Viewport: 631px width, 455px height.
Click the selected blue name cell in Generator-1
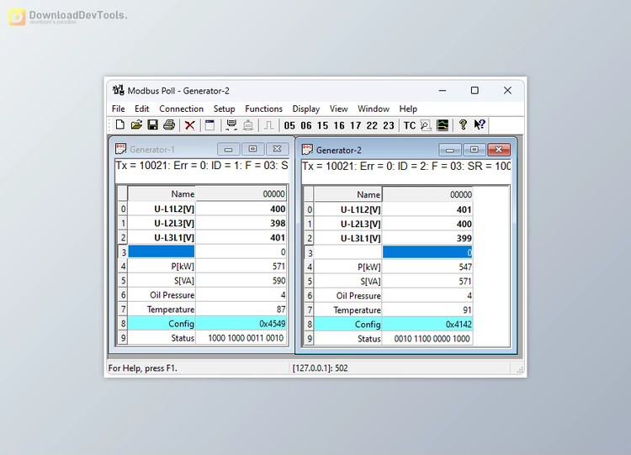[162, 251]
